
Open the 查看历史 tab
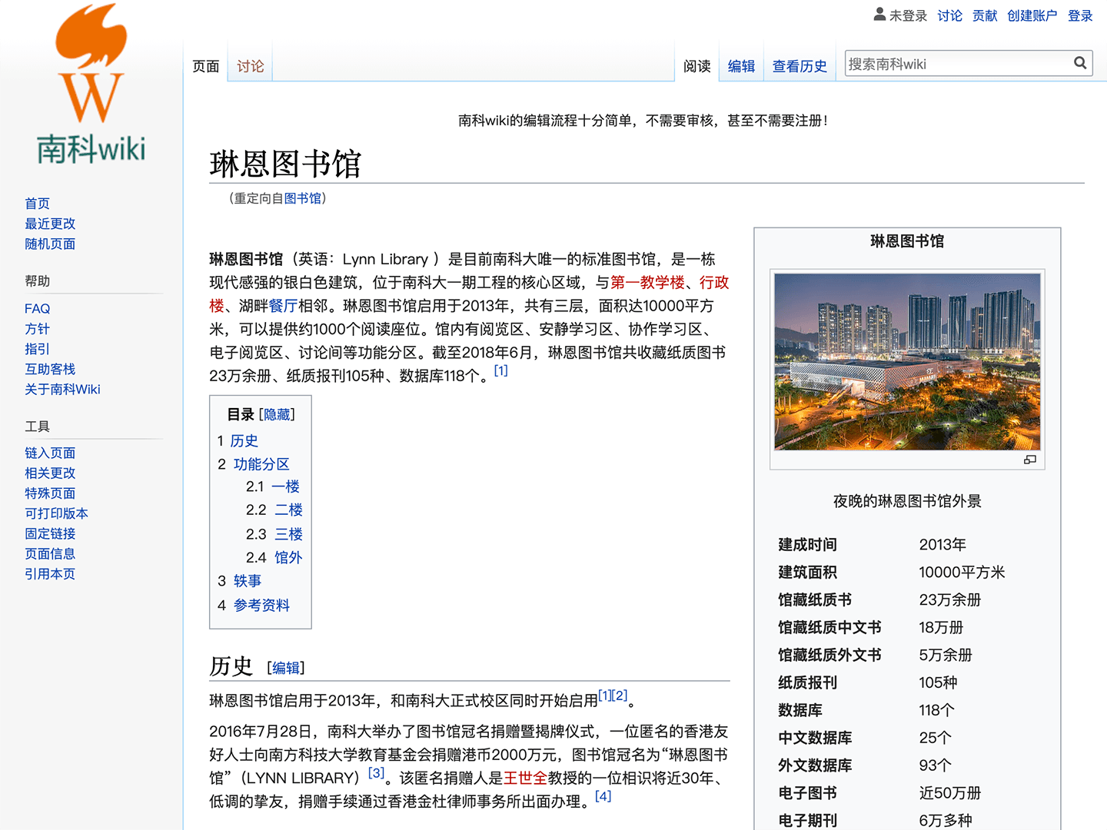coord(799,66)
